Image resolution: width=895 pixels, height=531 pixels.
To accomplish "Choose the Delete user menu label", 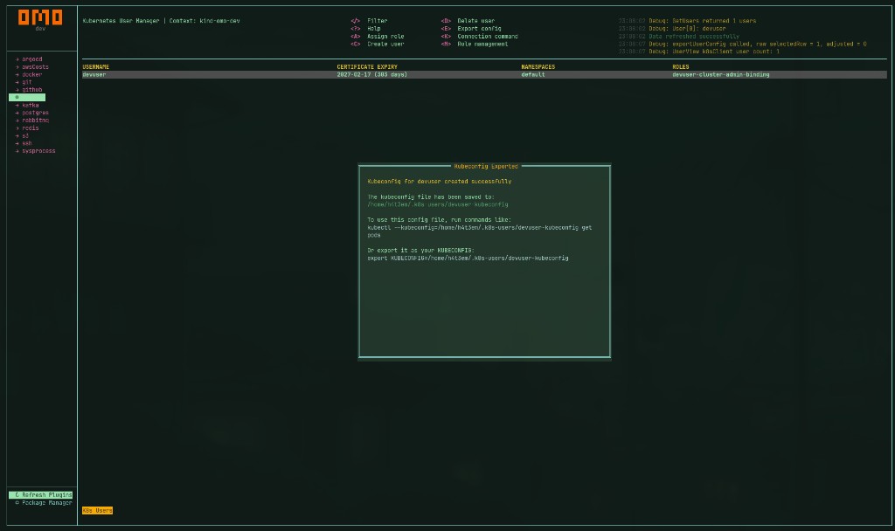I will (x=476, y=21).
